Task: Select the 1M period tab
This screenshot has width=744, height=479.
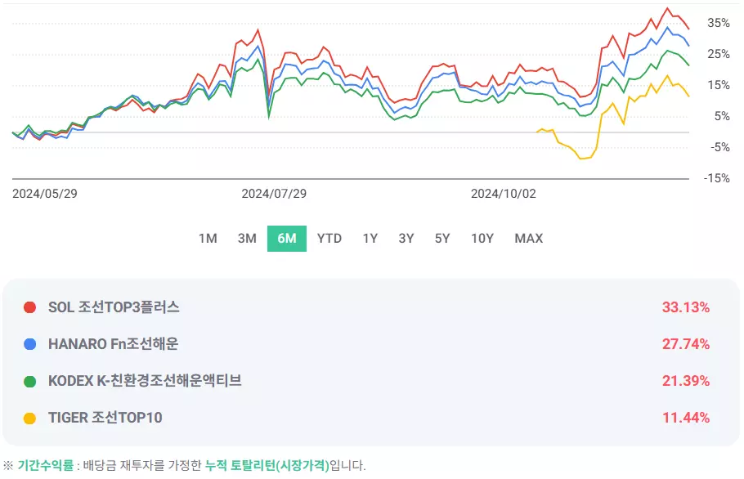Action: pos(208,239)
